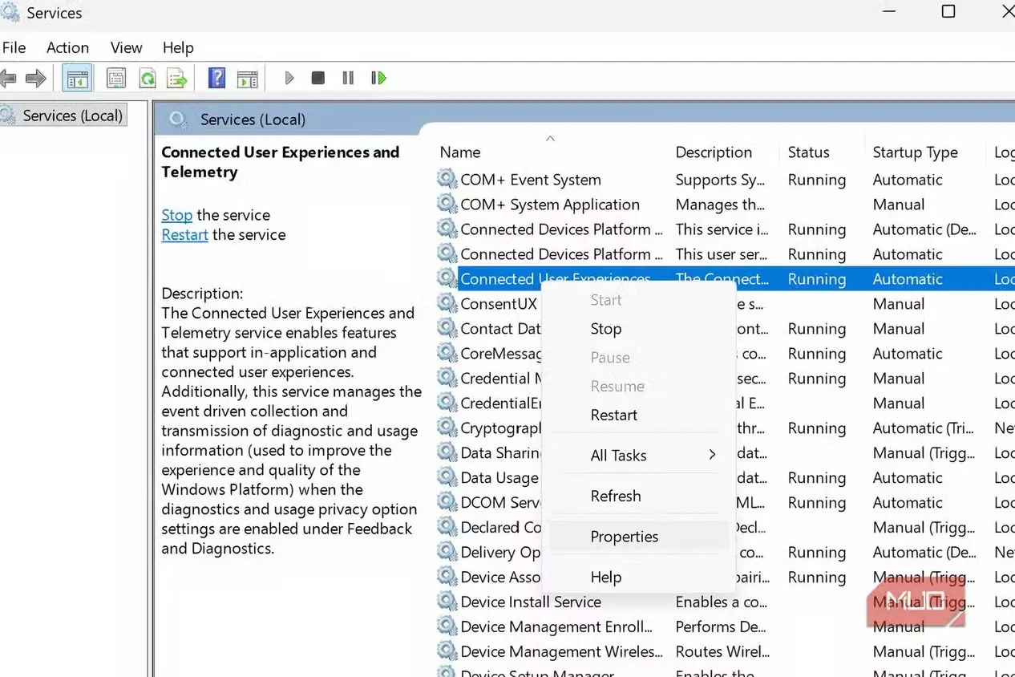1015x677 pixels.
Task: Sort by the Name column header
Action: coord(459,152)
